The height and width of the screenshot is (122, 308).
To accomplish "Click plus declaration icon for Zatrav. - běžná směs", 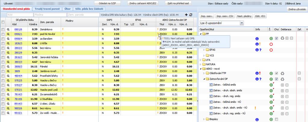I will click(x=283, y=85).
